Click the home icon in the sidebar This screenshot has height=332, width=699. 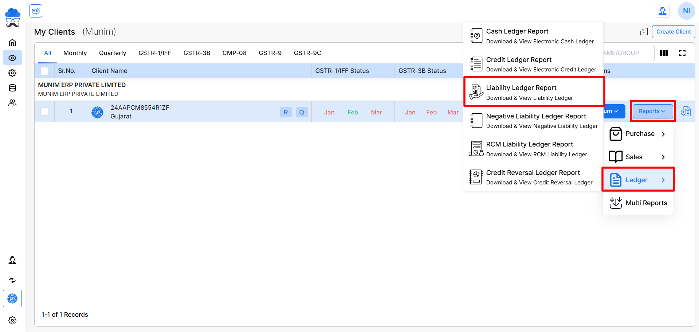click(x=12, y=43)
